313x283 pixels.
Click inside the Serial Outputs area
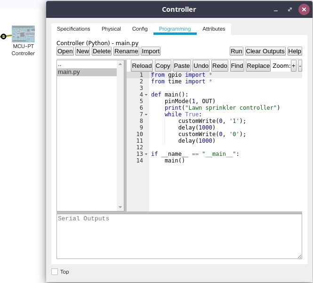(179, 236)
